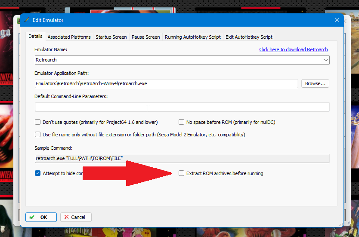Image resolution: width=359 pixels, height=237 pixels.
Task: Confirm with the OK button
Action: tap(41, 217)
